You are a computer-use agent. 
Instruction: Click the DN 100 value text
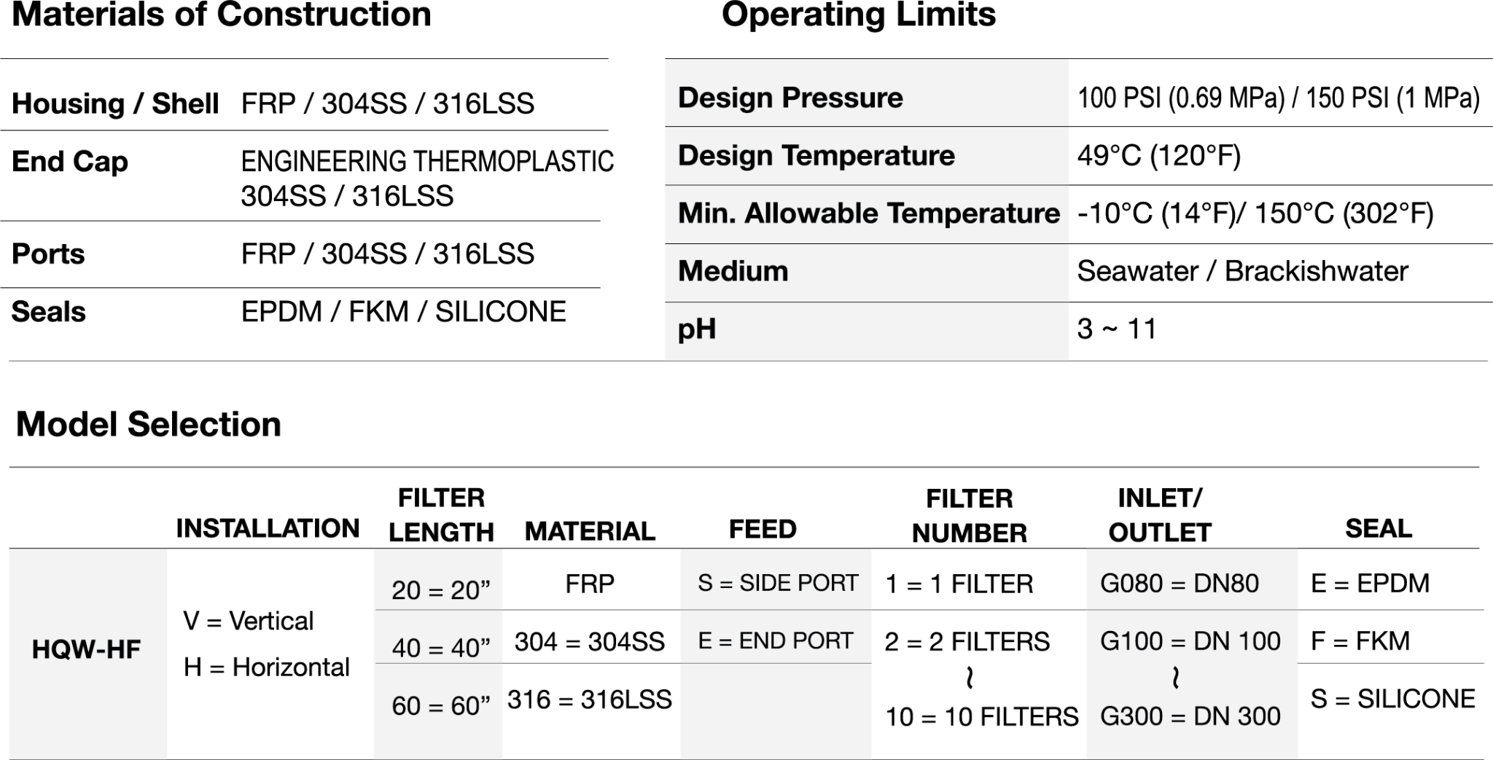[x=1236, y=641]
